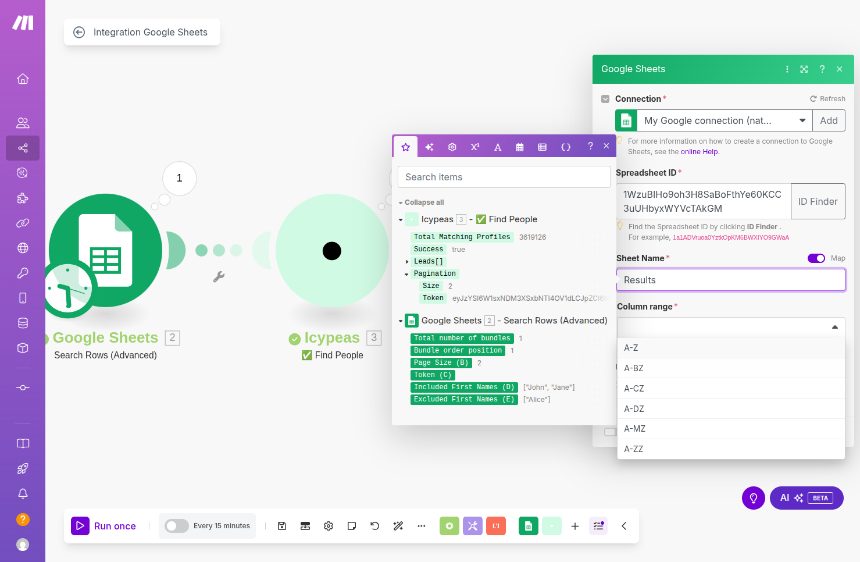
Task: Click the undo arrow in bottom toolbar
Action: tap(375, 526)
